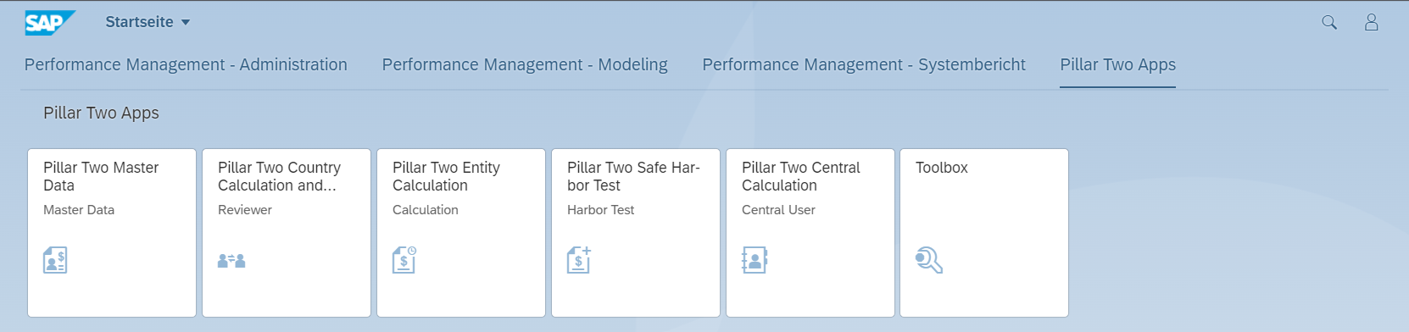Expand the Startseite dropdown arrow
This screenshot has height=332, width=1409.
coord(186,23)
